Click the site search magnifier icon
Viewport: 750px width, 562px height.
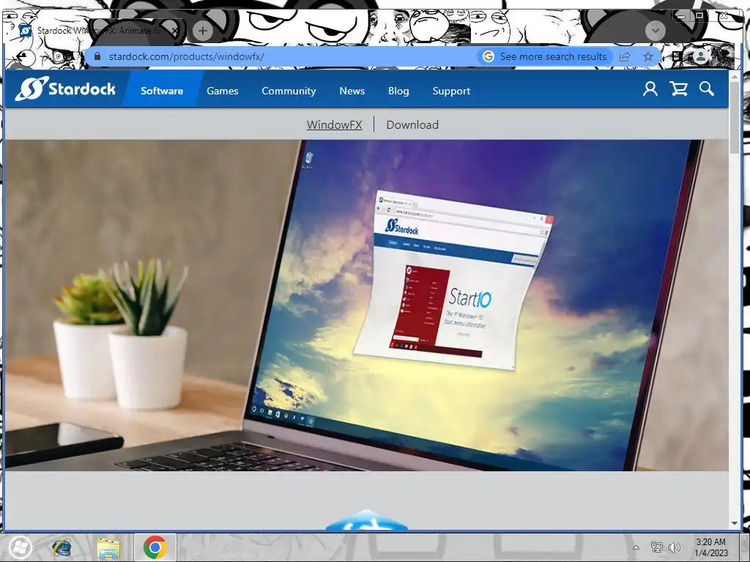707,89
